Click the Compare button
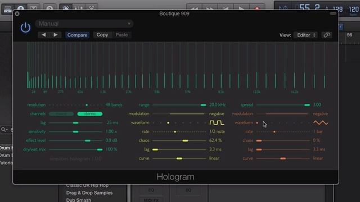 click(x=77, y=35)
